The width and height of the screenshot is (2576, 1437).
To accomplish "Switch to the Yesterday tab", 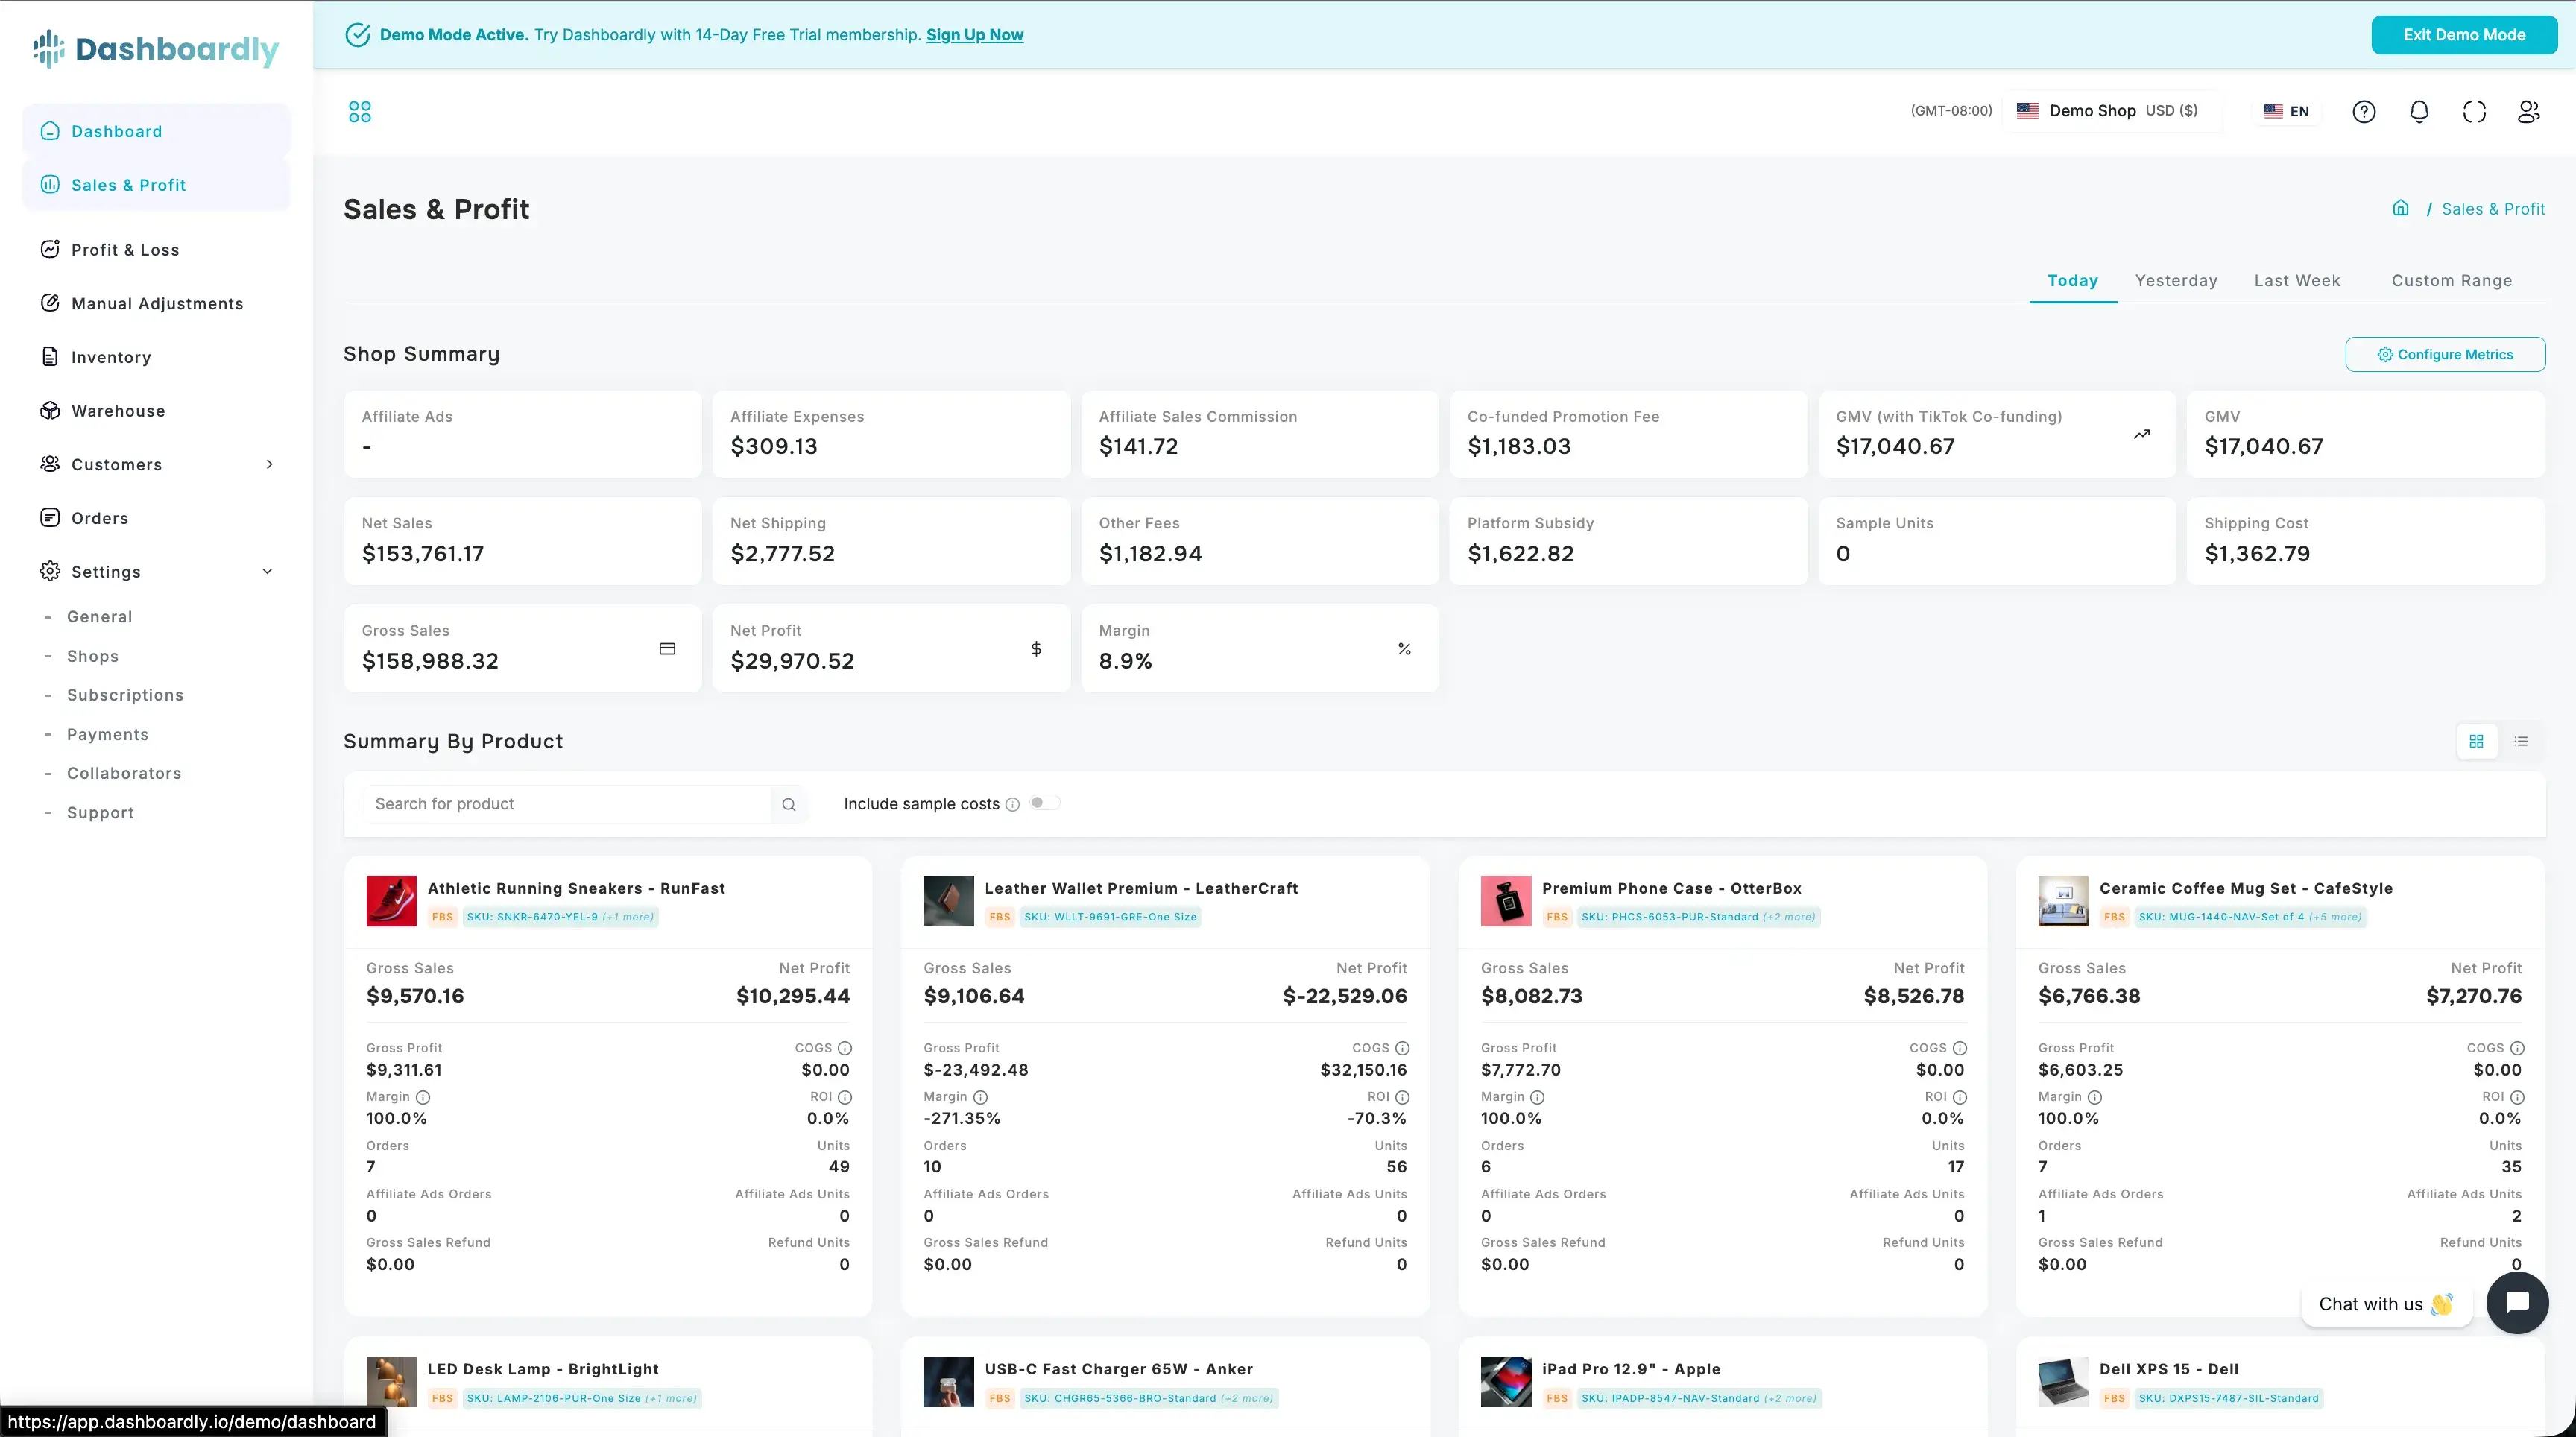I will (x=2176, y=281).
